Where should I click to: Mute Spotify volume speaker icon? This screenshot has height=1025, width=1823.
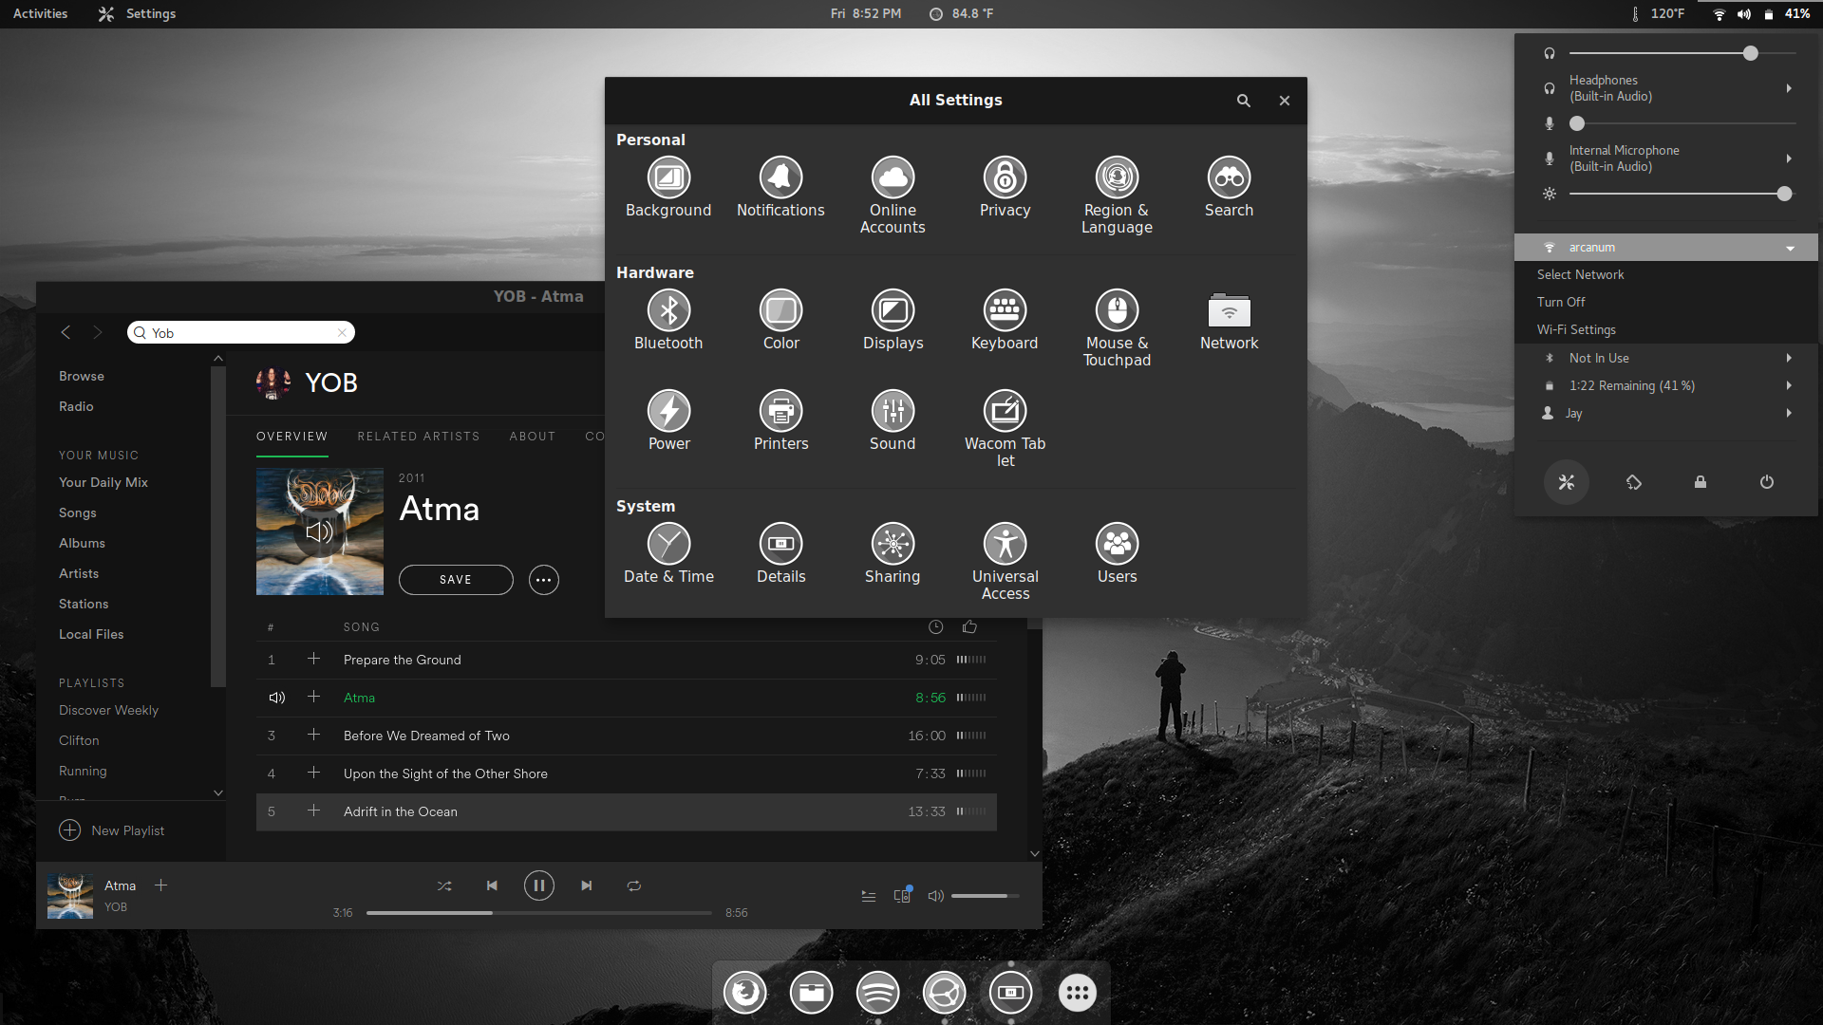tap(935, 896)
